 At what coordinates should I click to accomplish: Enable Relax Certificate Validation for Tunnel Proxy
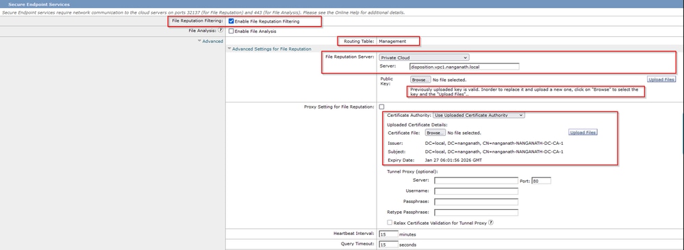[390, 223]
